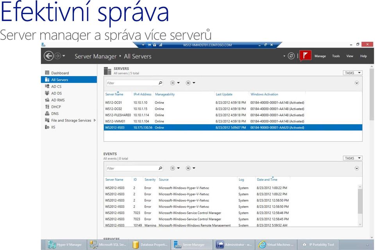Select server row WS12-VMM01
Viewport: 375px width, 250px height.
(233, 121)
